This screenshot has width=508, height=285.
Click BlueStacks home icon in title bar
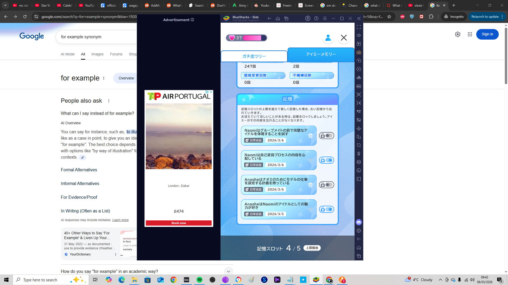pyautogui.click(x=278, y=18)
